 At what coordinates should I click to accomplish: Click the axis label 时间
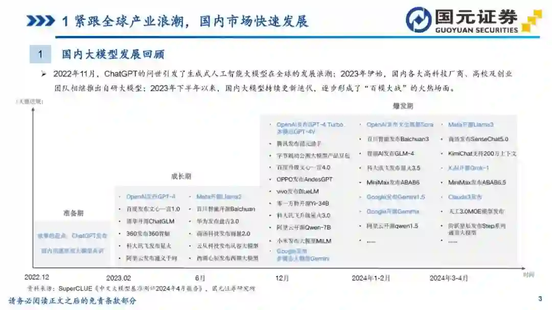pyautogui.click(x=528, y=274)
